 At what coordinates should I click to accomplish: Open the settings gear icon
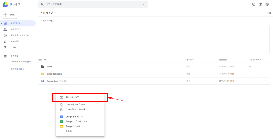tap(267, 4)
